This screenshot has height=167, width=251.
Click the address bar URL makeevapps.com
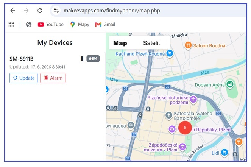(x=112, y=11)
